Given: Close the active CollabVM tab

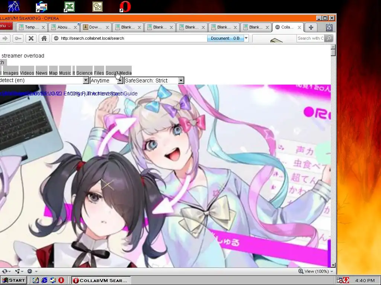Looking at the screenshot, I should click(x=300, y=27).
